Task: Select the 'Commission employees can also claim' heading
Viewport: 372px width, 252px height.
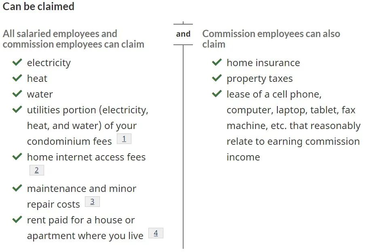Action: point(271,39)
